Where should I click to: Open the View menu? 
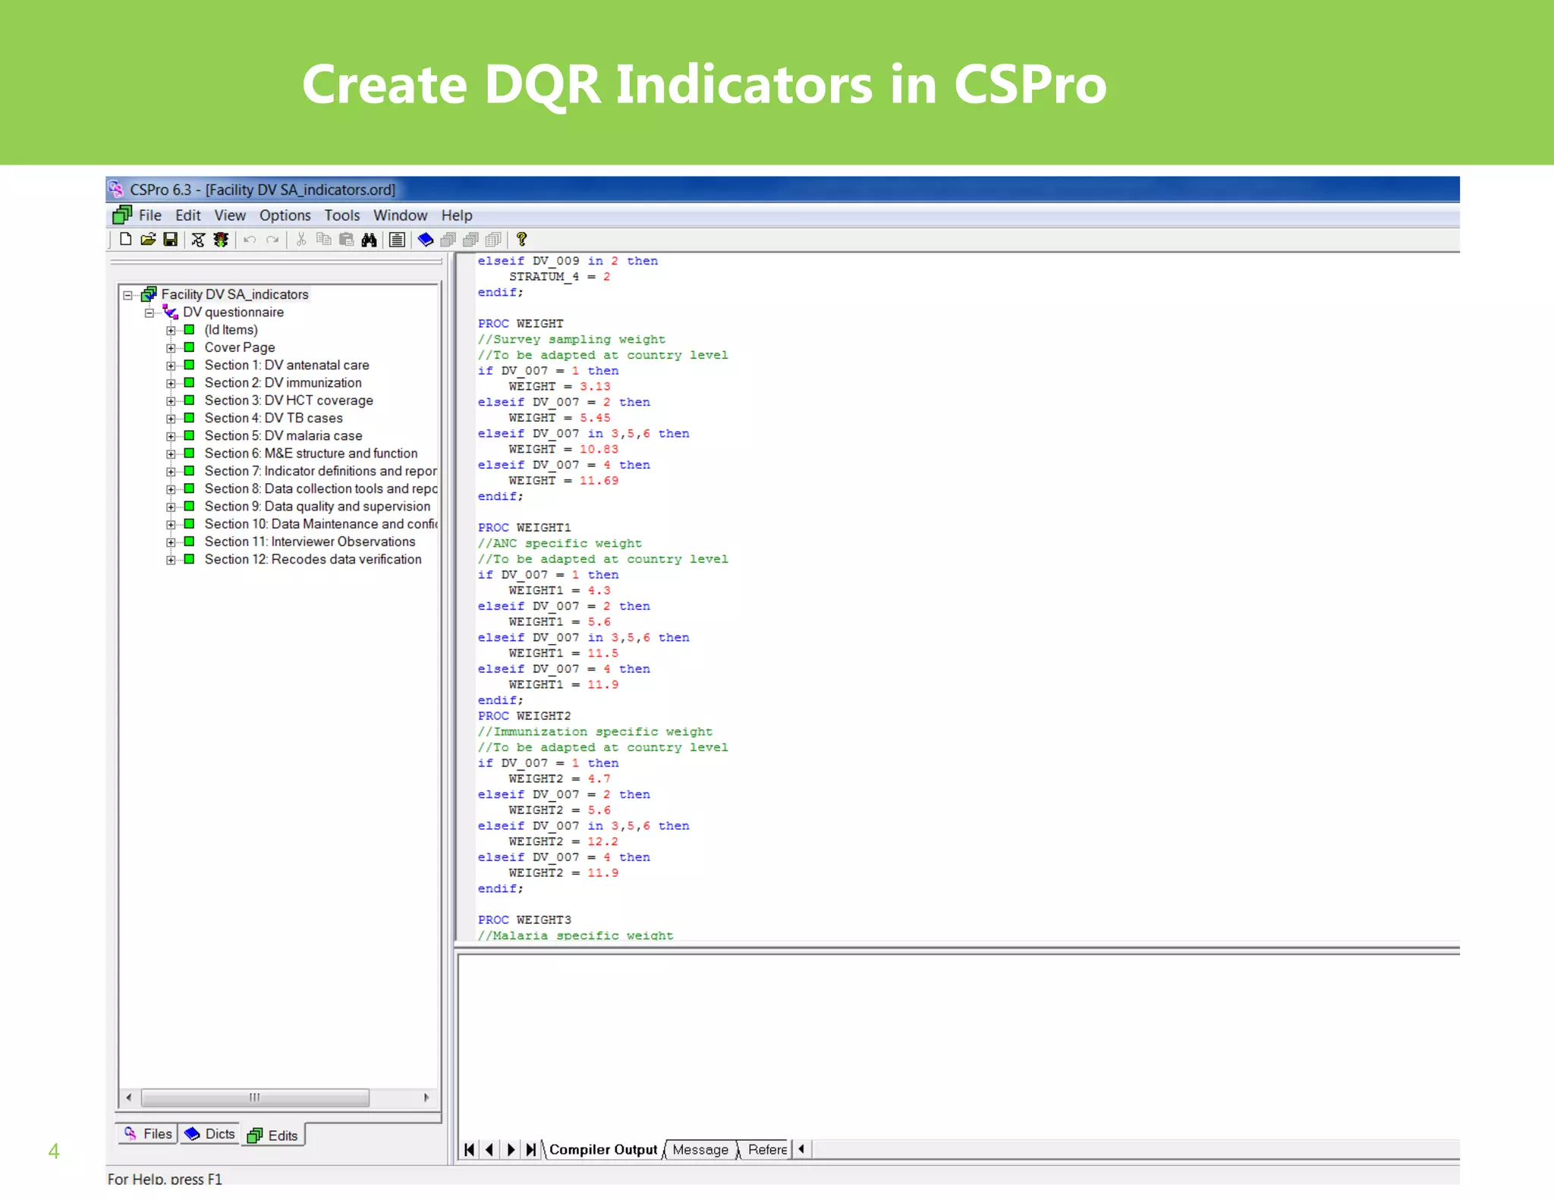[230, 215]
